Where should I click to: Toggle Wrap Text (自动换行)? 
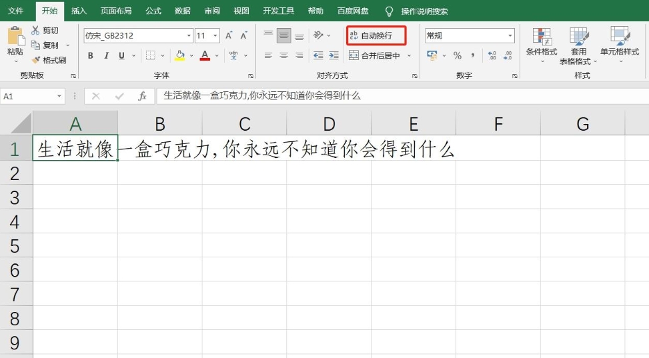pos(376,35)
